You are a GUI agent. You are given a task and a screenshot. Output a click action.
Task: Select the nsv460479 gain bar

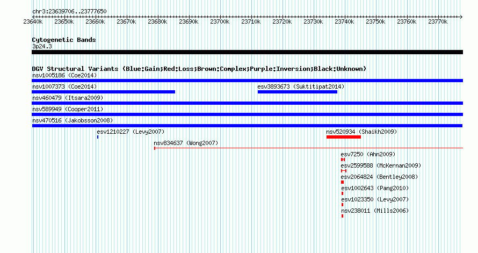[247, 103]
